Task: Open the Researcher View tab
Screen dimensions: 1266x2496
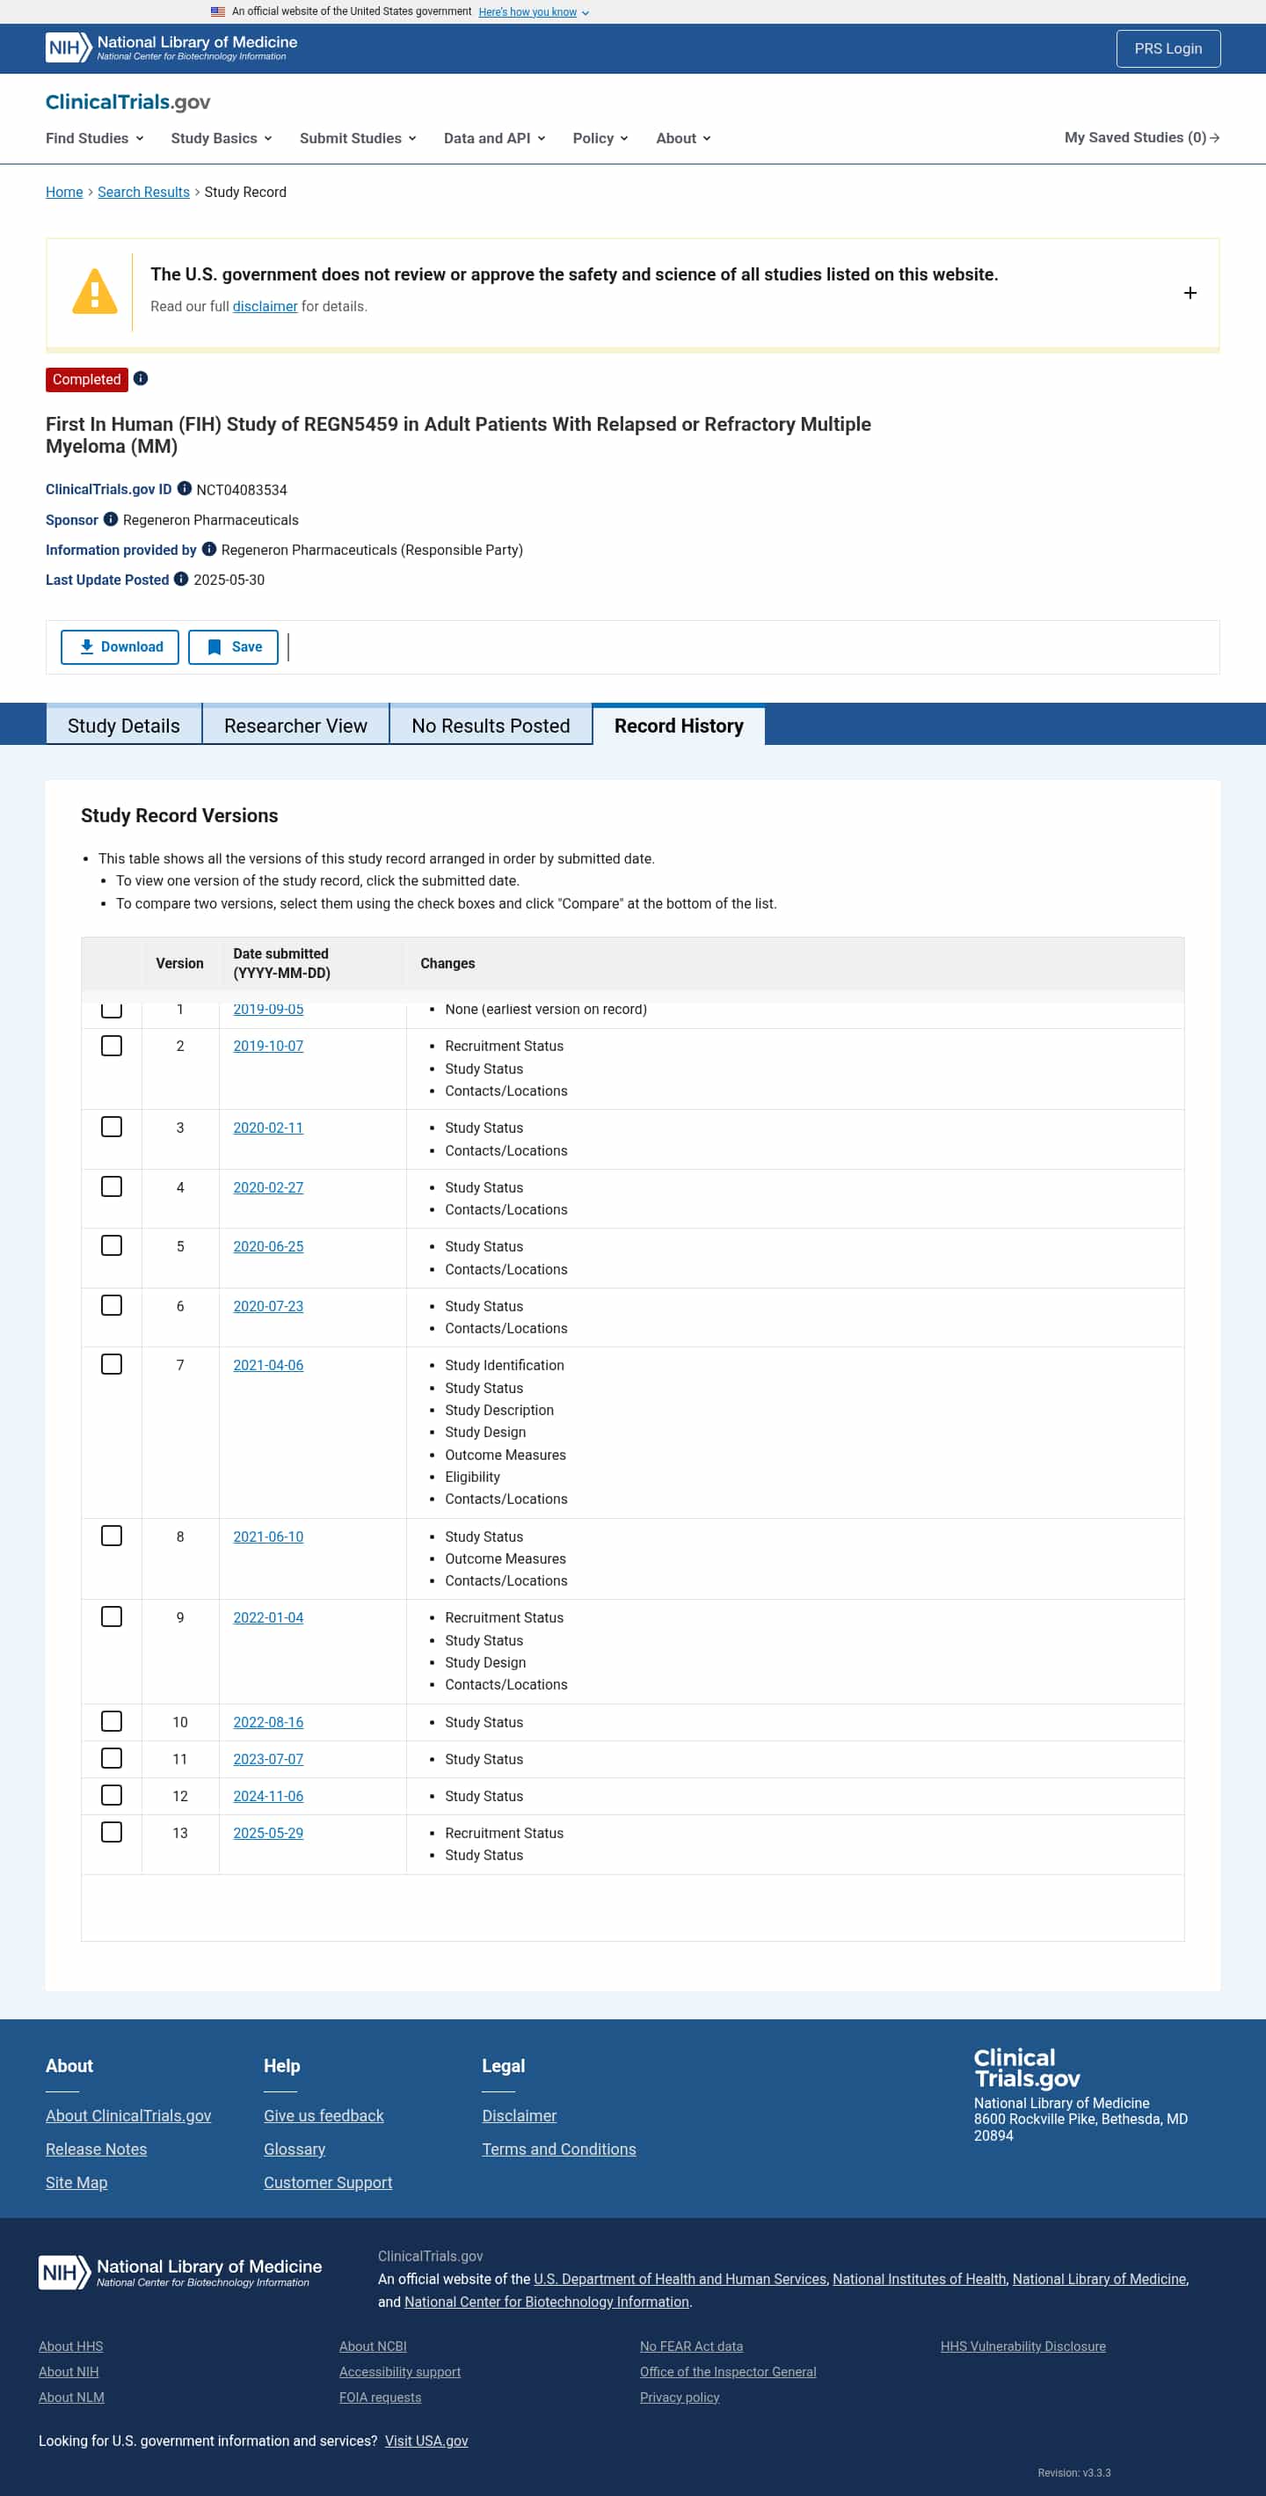Action: click(x=295, y=726)
